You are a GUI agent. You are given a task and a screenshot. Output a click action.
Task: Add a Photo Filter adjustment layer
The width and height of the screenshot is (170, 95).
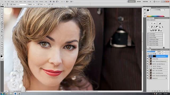(x=160, y=27)
